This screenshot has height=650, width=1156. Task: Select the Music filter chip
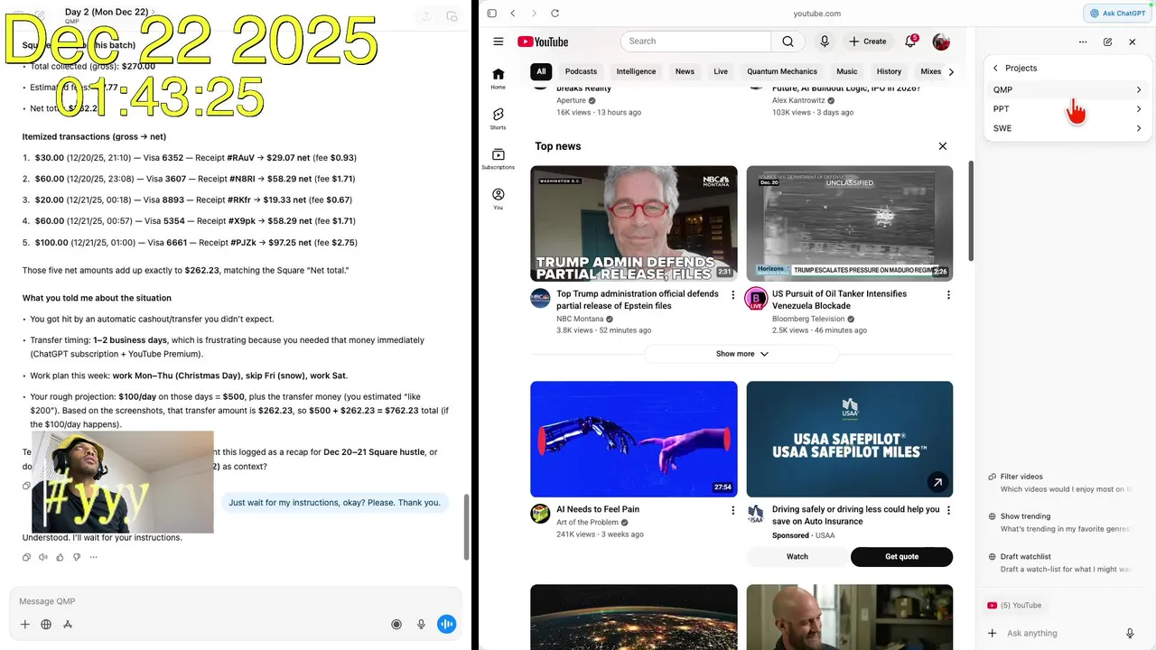847,71
